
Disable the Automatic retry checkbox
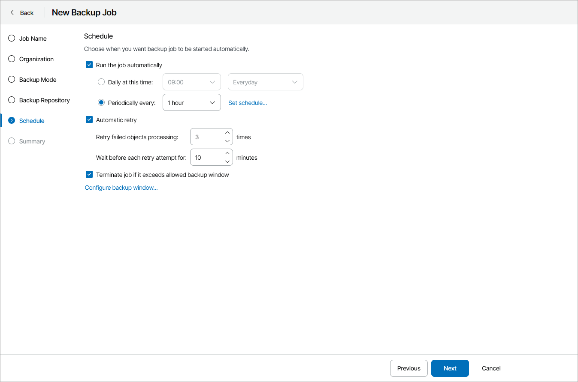pyautogui.click(x=89, y=120)
